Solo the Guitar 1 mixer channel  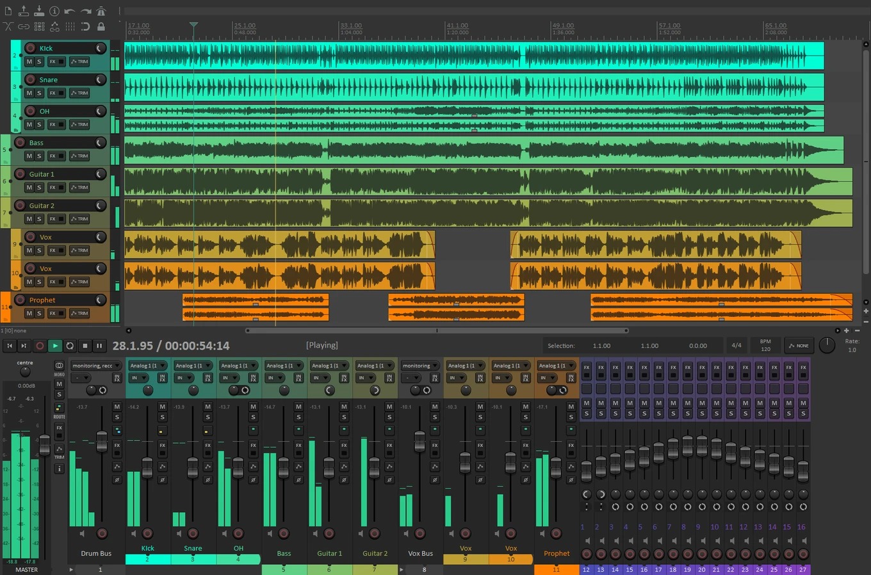[344, 417]
